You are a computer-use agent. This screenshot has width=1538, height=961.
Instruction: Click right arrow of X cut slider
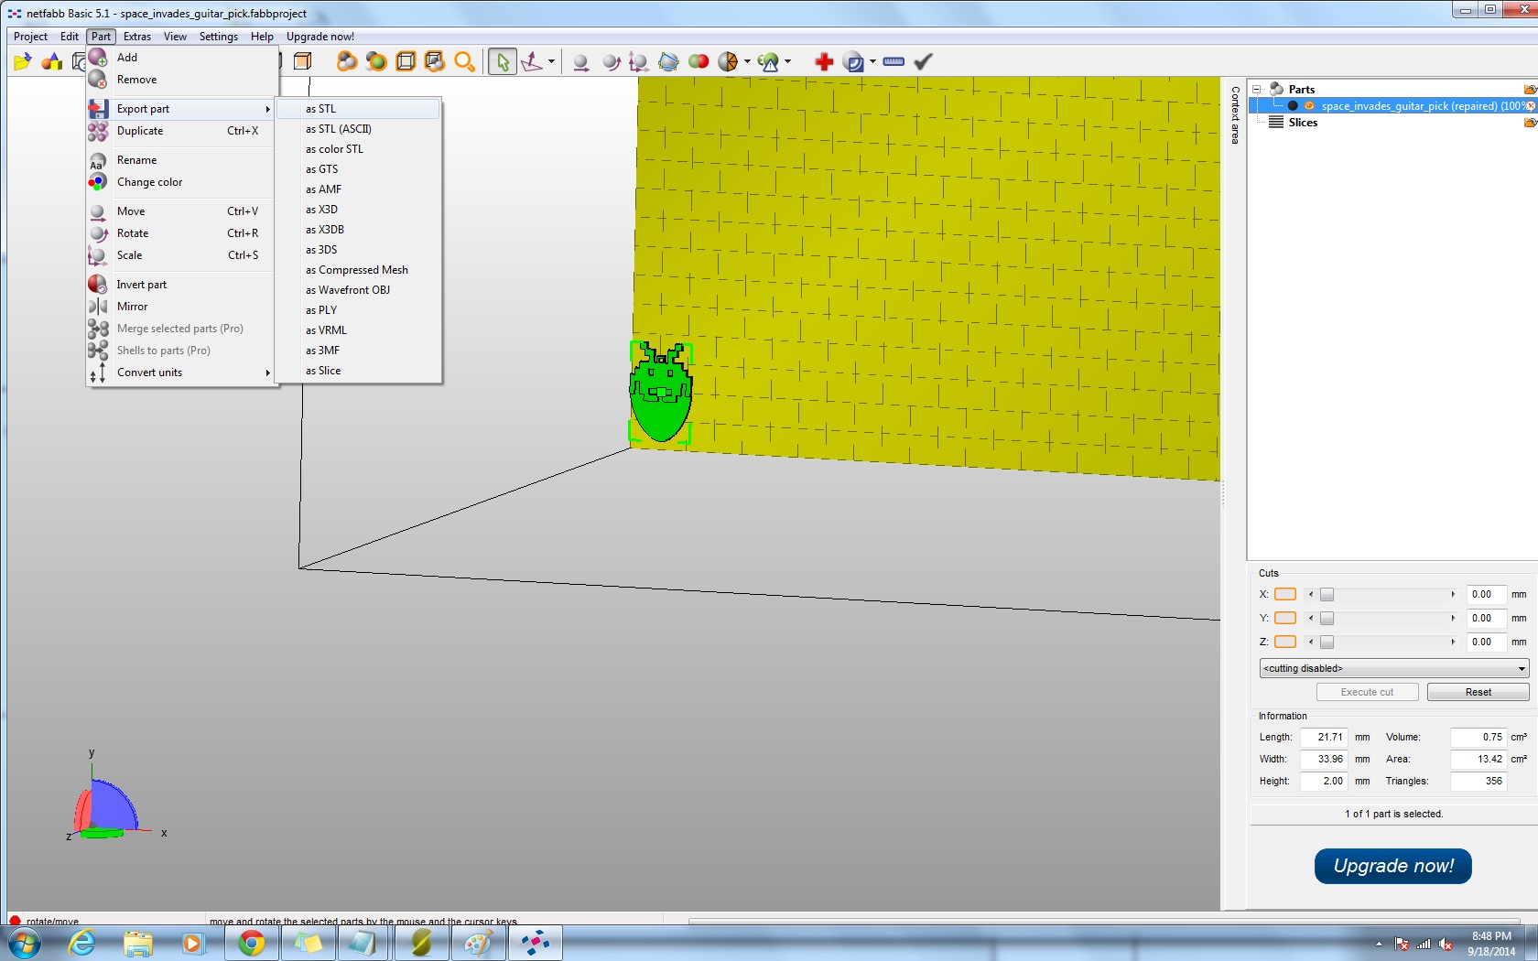click(1453, 594)
